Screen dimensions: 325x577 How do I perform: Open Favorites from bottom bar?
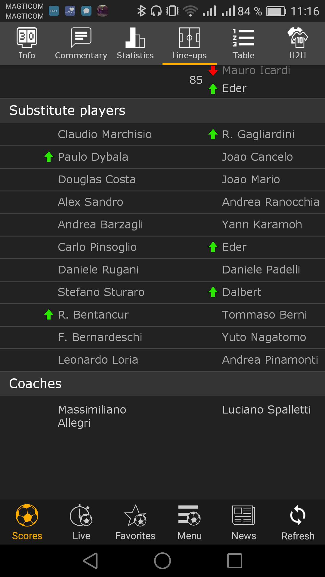tap(135, 522)
